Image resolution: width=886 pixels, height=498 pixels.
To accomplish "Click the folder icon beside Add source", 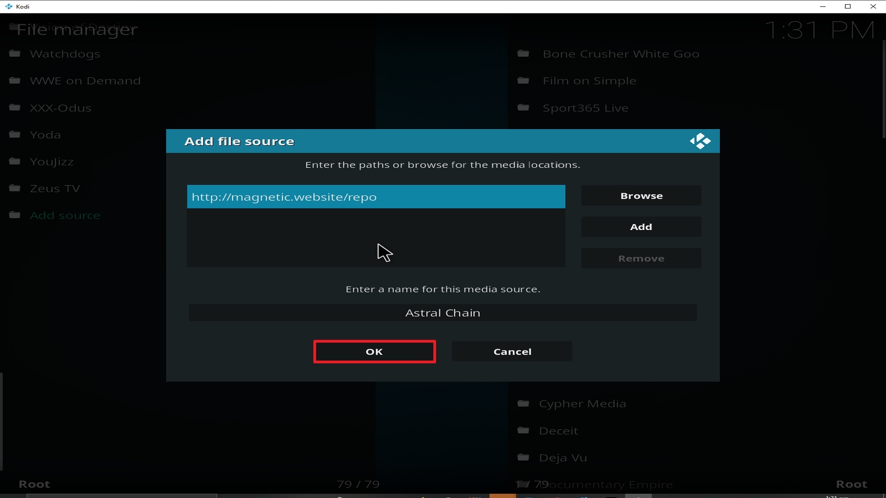I will (15, 215).
